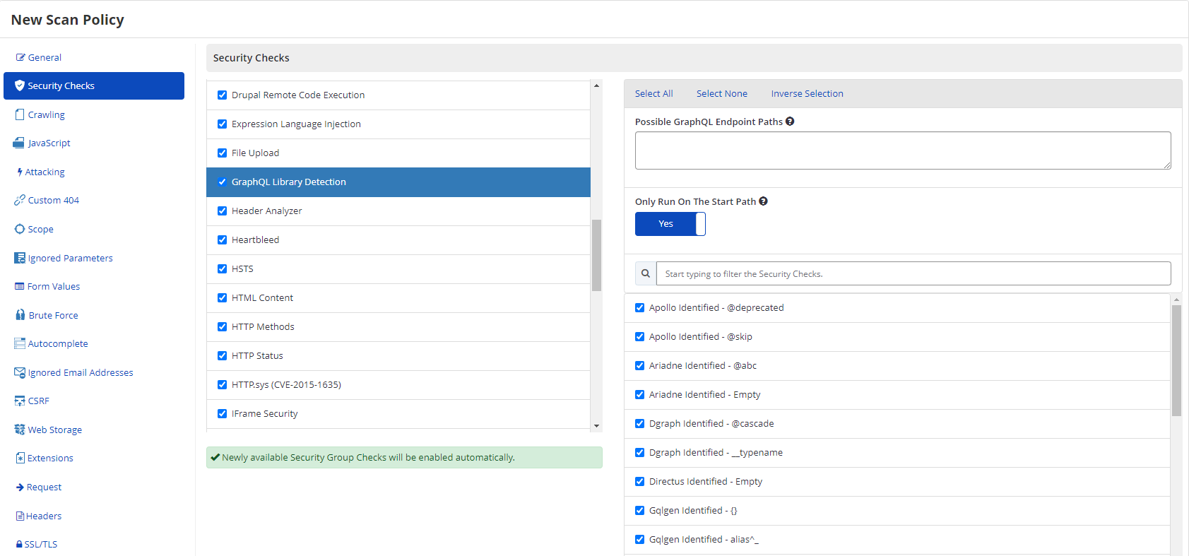Image resolution: width=1189 pixels, height=556 pixels.
Task: Focus the Security Checks filter search field
Action: click(x=913, y=274)
